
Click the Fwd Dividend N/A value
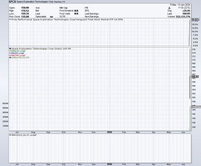tap(76, 11)
